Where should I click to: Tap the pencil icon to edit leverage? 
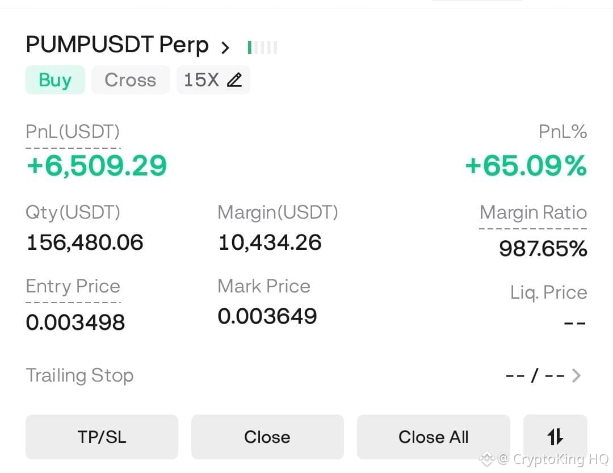click(x=234, y=80)
